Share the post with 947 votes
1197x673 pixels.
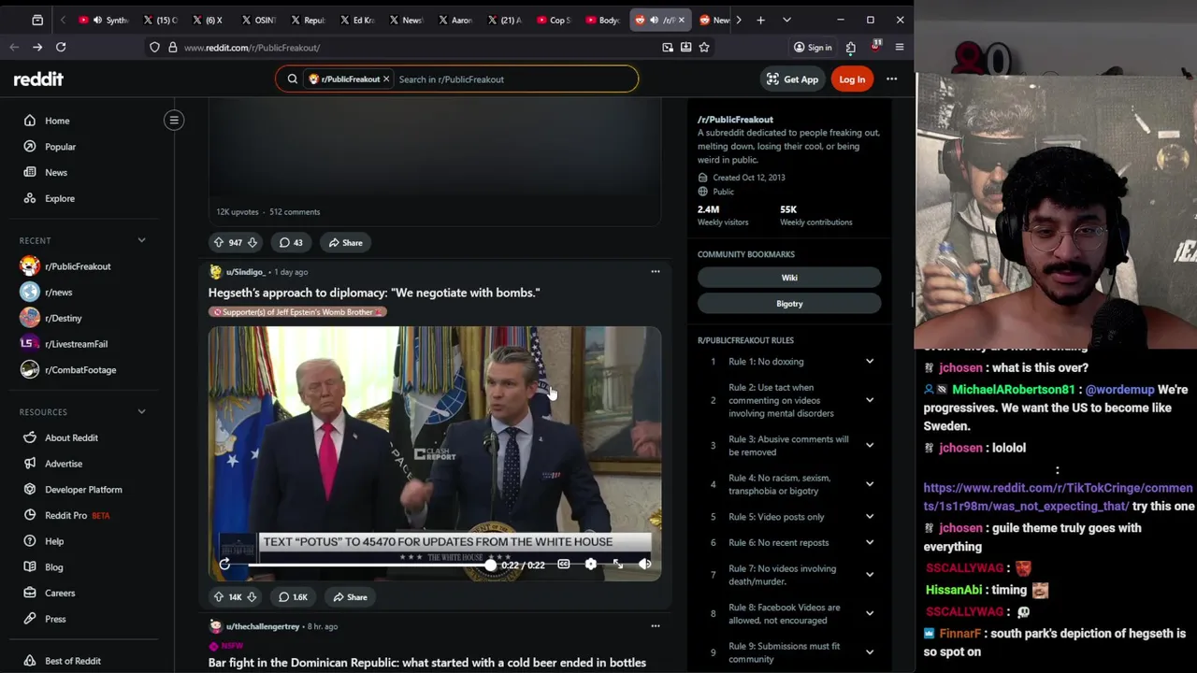(x=344, y=242)
